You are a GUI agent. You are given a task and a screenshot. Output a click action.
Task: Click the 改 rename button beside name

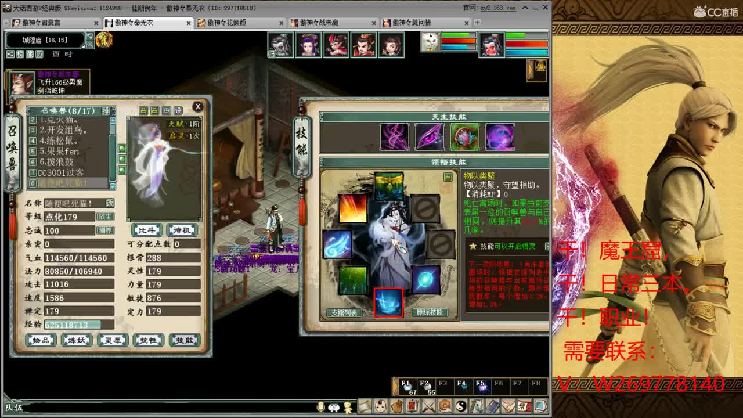click(x=109, y=203)
